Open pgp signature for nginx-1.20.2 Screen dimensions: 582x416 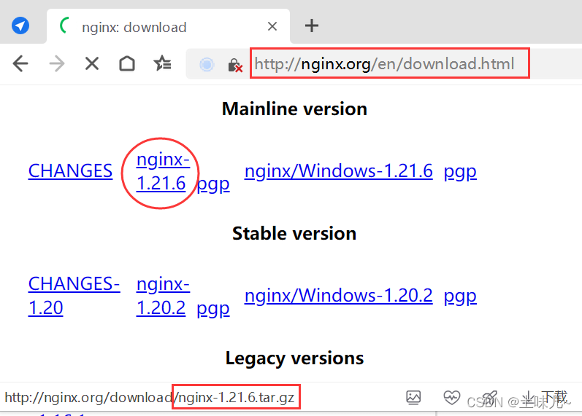(213, 309)
